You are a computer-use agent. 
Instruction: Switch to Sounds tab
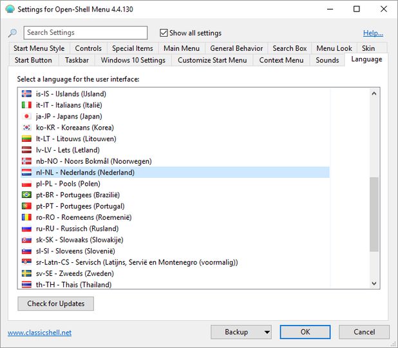(x=327, y=60)
